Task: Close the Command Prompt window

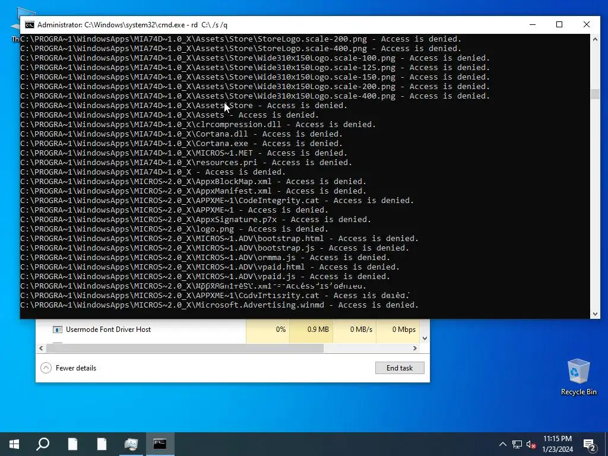Action: 586,24
